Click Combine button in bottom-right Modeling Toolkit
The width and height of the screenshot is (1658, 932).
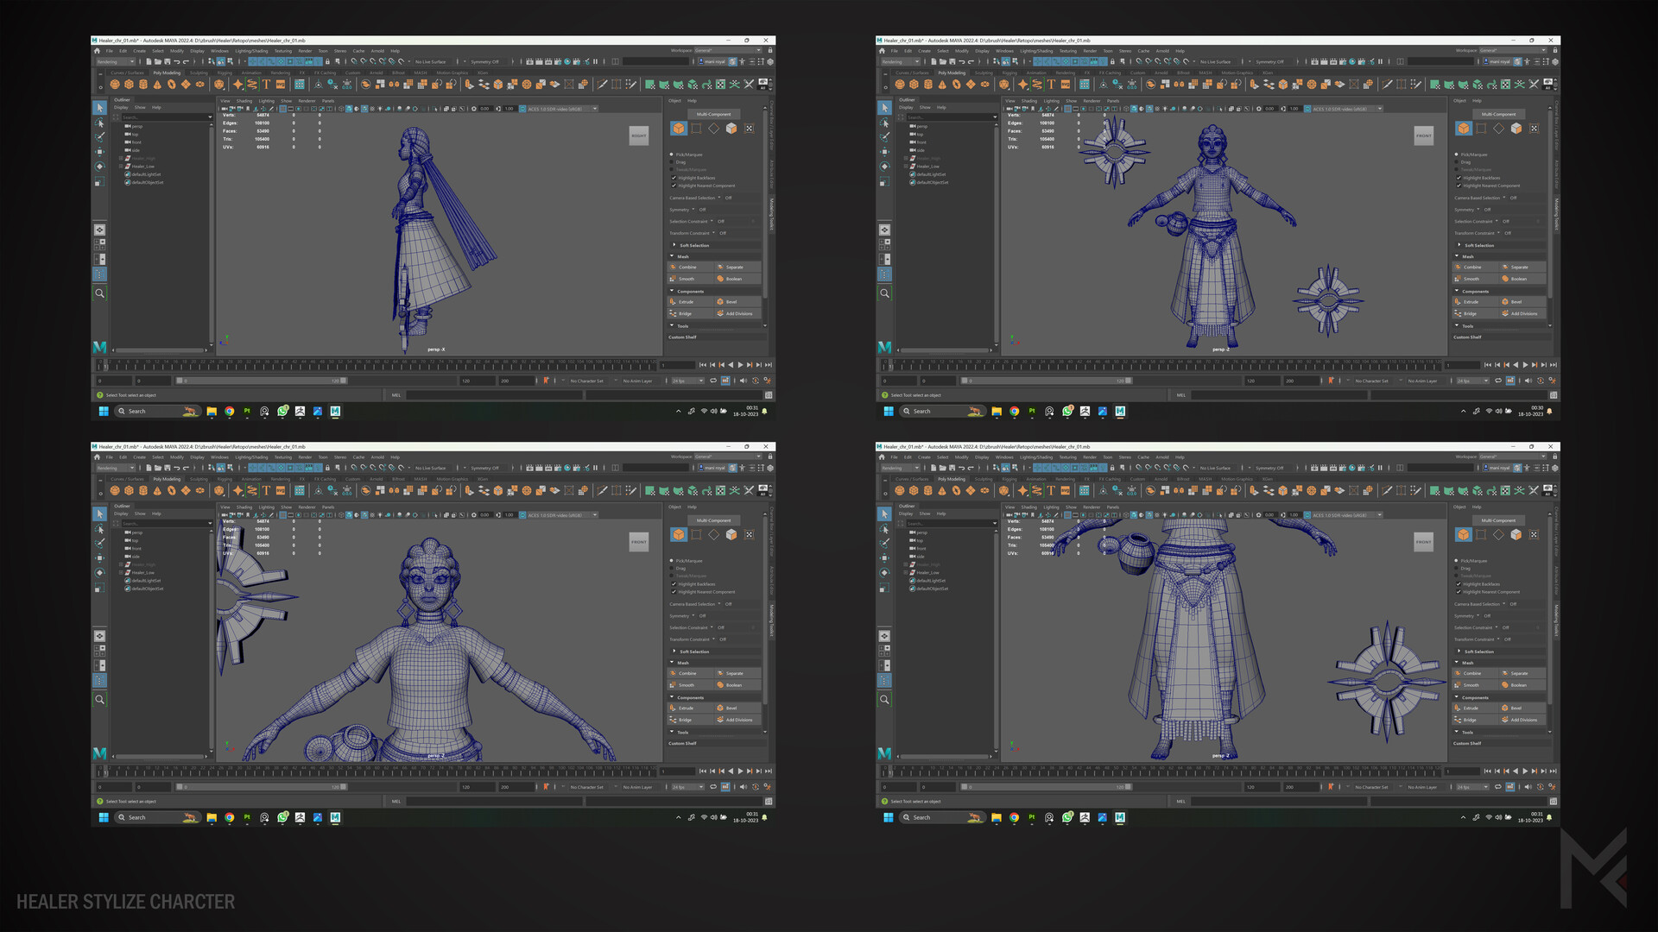[1473, 673]
